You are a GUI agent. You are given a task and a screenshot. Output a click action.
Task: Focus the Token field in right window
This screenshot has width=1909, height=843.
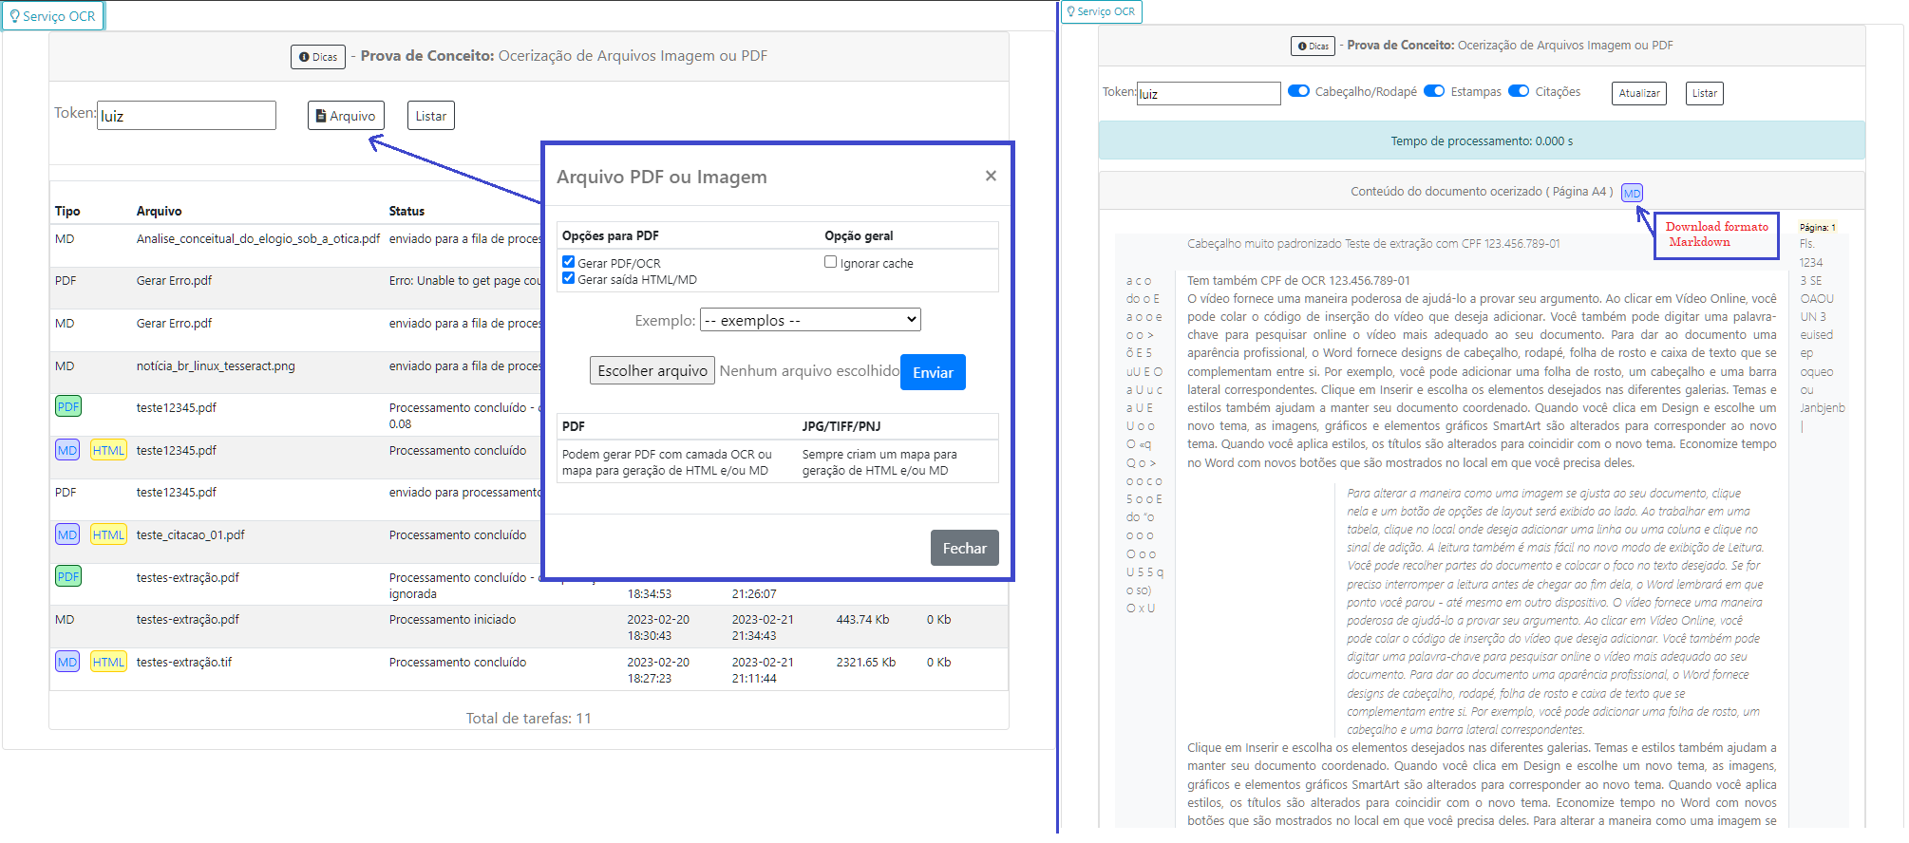pos(1208,93)
